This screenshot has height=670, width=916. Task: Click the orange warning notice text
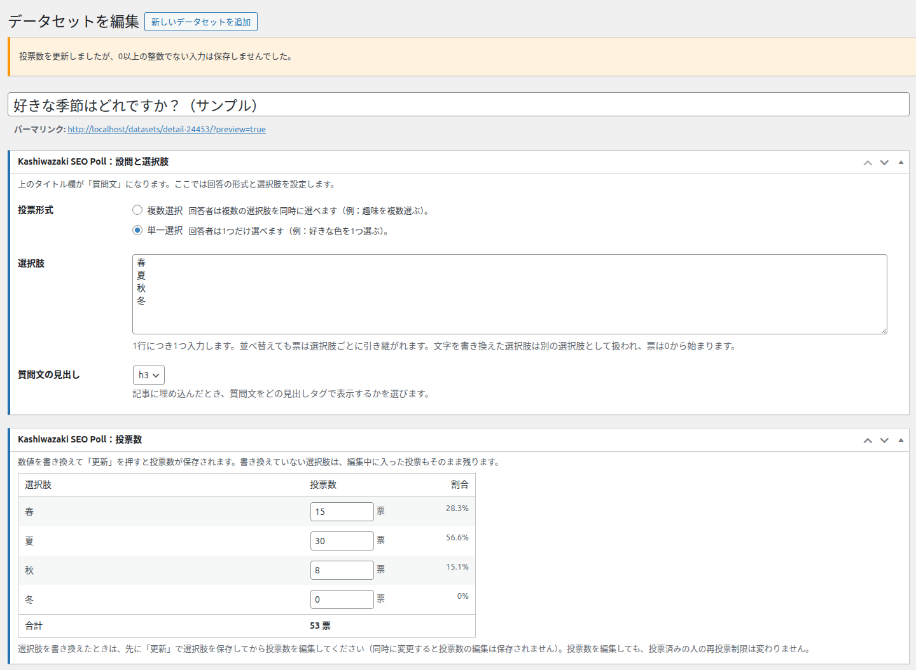156,57
